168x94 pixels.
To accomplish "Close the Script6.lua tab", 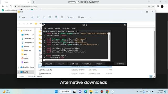I will (x=76, y=31).
